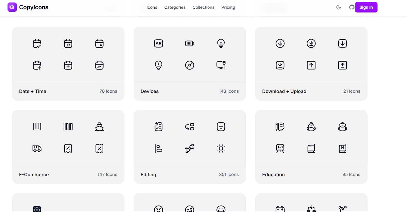
Task: Select the delivery truck icon
Action: [x=37, y=148]
